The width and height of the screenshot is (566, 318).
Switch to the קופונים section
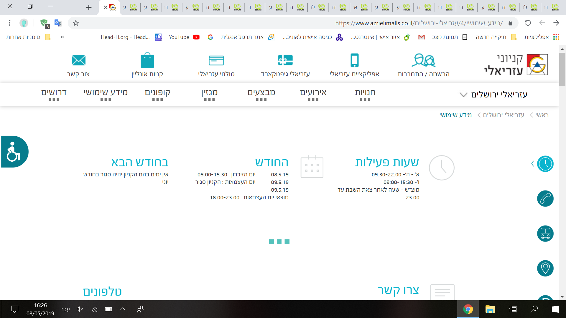click(158, 92)
